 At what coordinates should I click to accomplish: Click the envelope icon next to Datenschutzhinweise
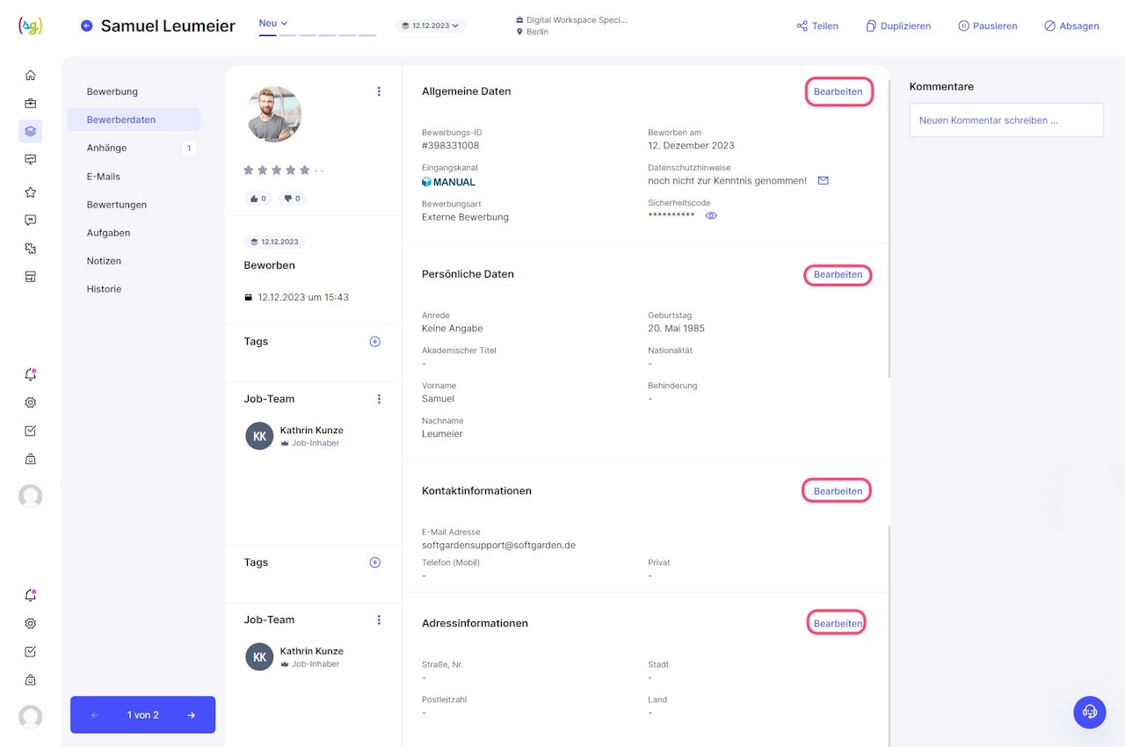click(x=824, y=181)
